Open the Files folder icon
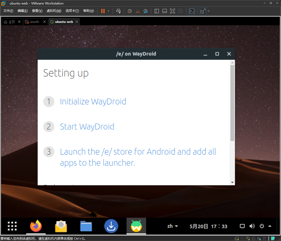This screenshot has height=241, width=281. (x=86, y=226)
